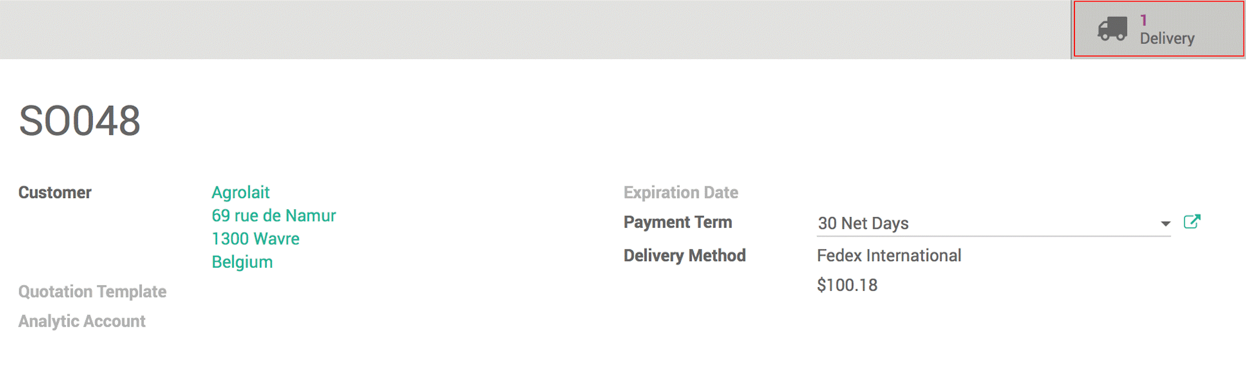Click the Quotation Template label
The image size is (1246, 371).
tap(92, 291)
